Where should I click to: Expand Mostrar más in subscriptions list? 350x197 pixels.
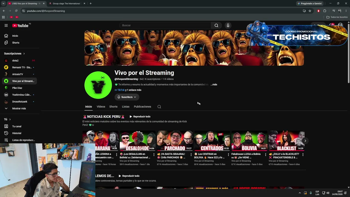20,109
